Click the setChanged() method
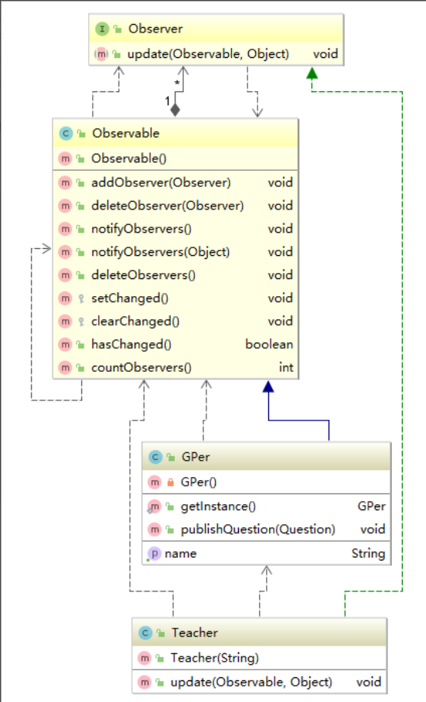 click(x=130, y=298)
